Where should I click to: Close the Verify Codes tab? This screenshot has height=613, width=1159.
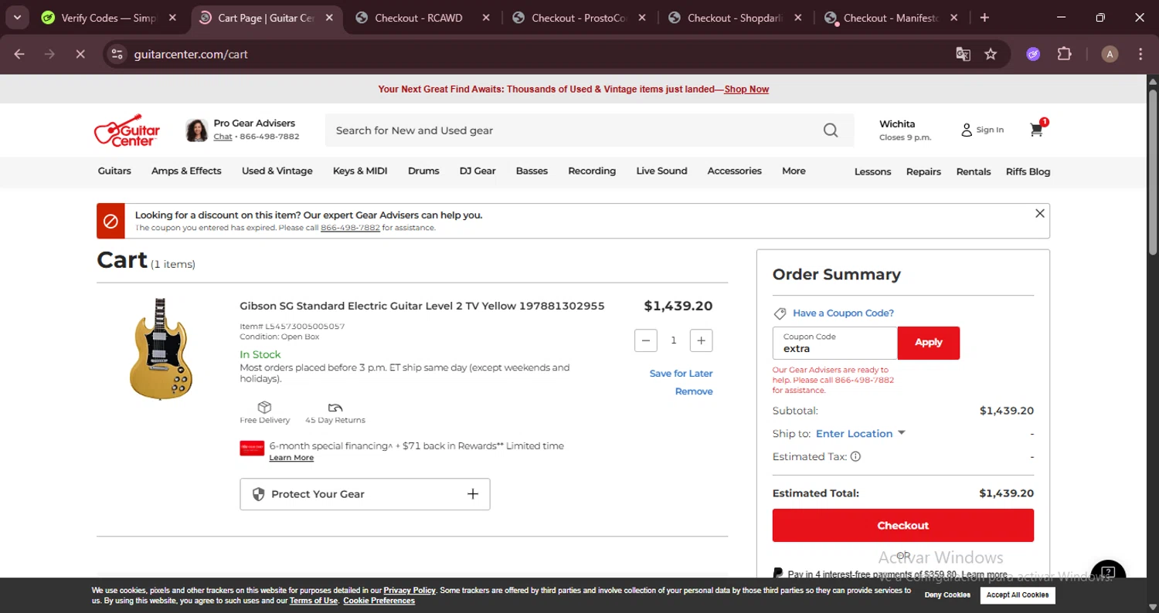[x=172, y=17]
